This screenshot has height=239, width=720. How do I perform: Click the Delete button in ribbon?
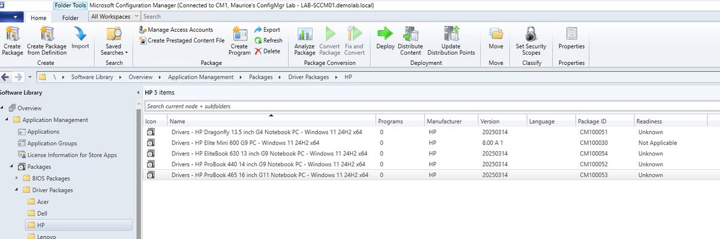pyautogui.click(x=267, y=51)
